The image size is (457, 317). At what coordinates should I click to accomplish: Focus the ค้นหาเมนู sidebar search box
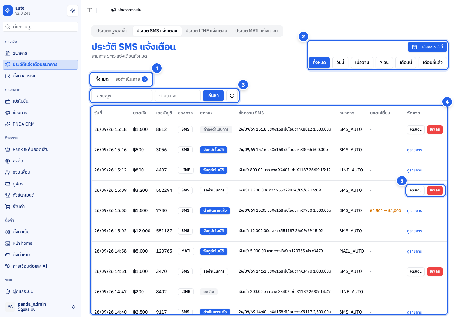40,27
